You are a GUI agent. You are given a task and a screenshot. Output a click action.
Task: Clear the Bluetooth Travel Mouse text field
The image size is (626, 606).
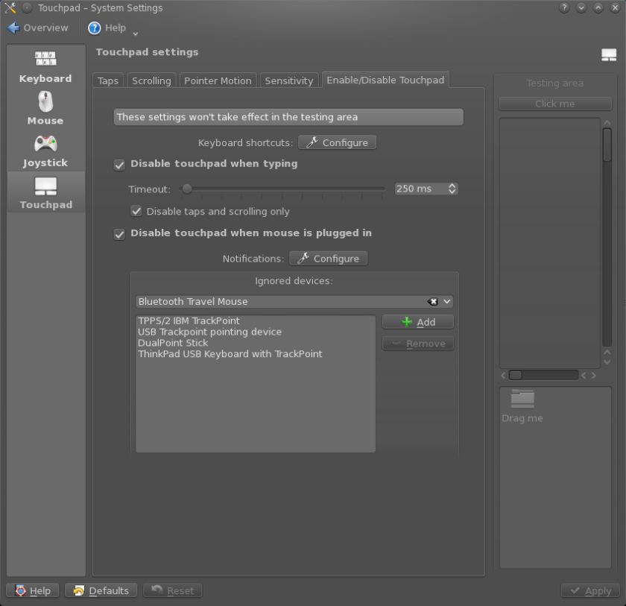[433, 302]
